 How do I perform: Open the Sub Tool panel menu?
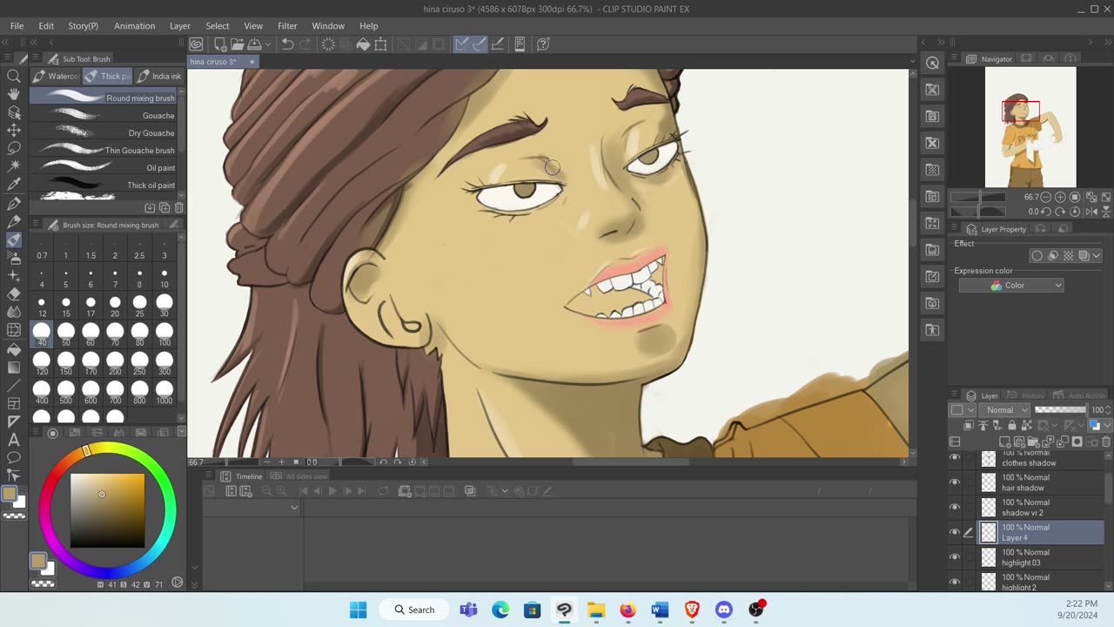(36, 58)
